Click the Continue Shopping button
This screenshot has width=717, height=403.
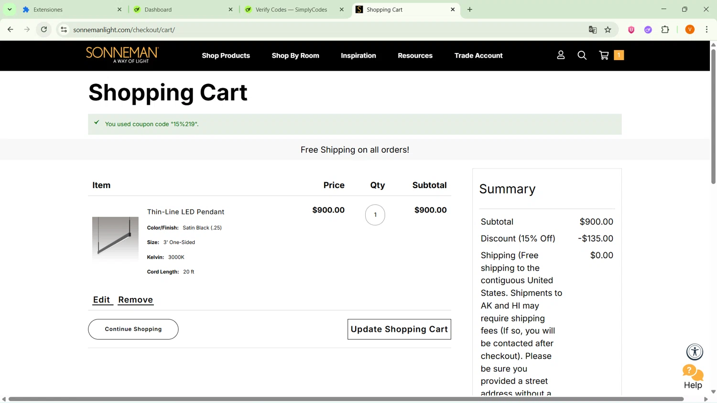(133, 329)
